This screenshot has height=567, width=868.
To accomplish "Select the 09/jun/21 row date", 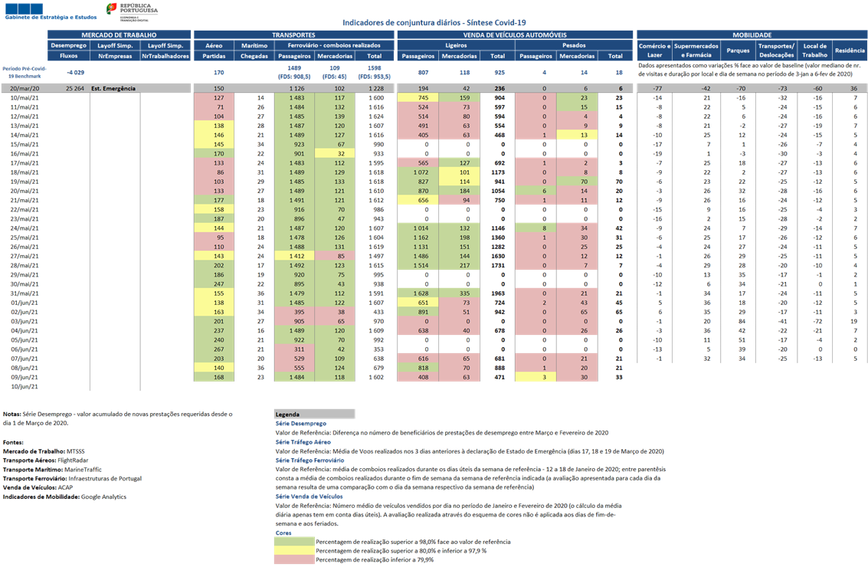I will (25, 378).
